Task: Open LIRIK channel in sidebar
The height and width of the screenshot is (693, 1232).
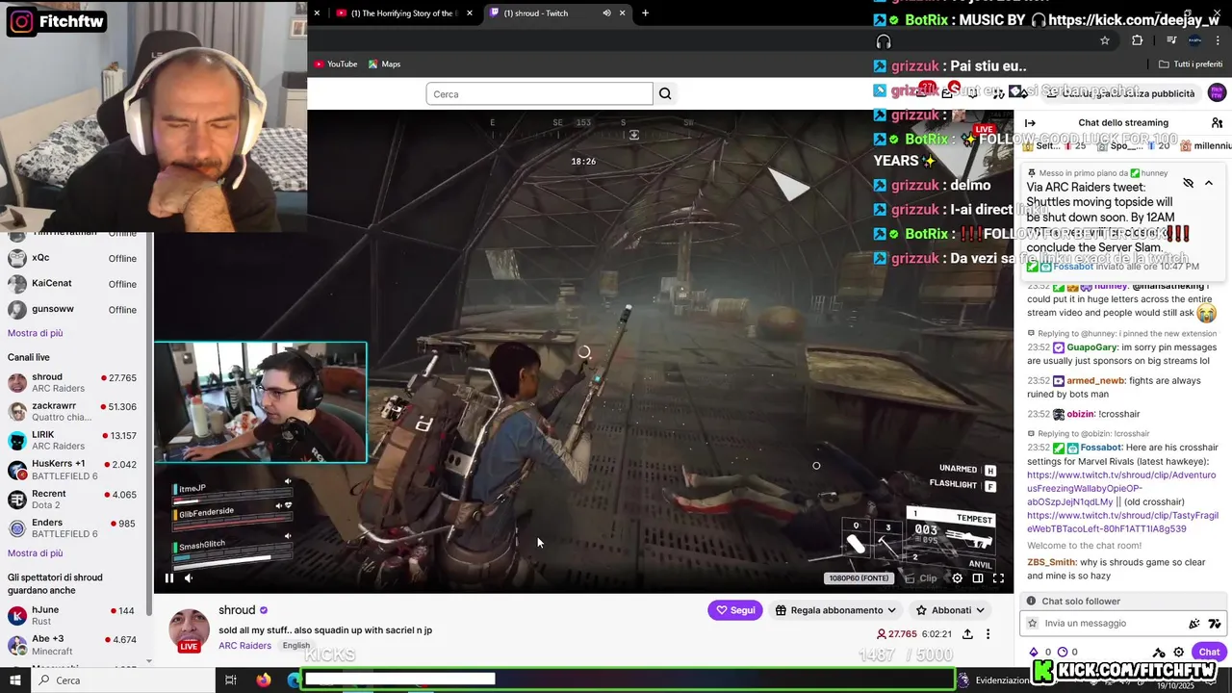Action: click(72, 441)
